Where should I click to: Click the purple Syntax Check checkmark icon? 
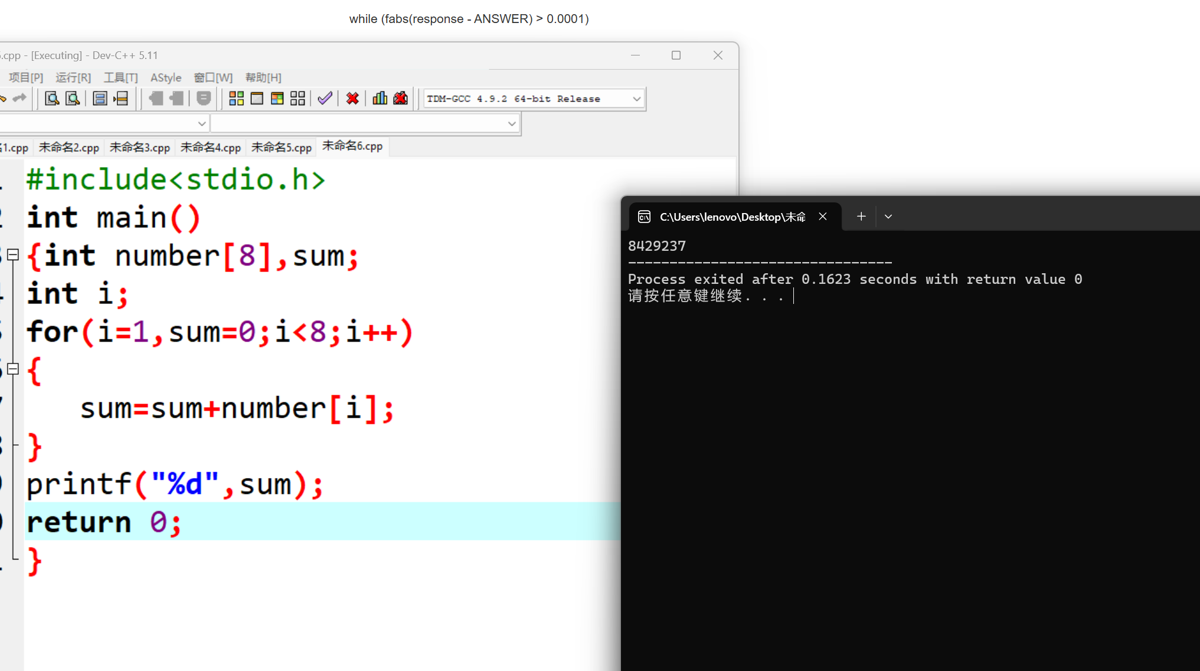pos(325,99)
